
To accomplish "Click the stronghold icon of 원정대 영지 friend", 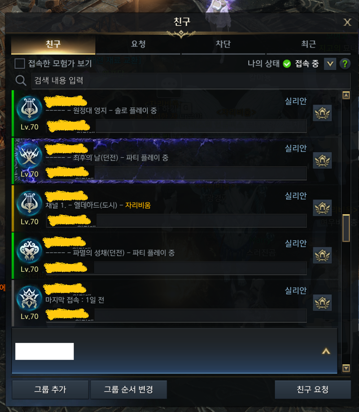I will pyautogui.click(x=322, y=113).
